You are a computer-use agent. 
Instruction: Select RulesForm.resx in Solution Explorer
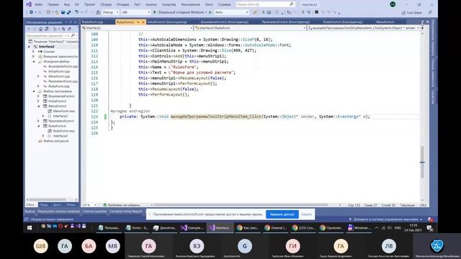[x=64, y=131]
